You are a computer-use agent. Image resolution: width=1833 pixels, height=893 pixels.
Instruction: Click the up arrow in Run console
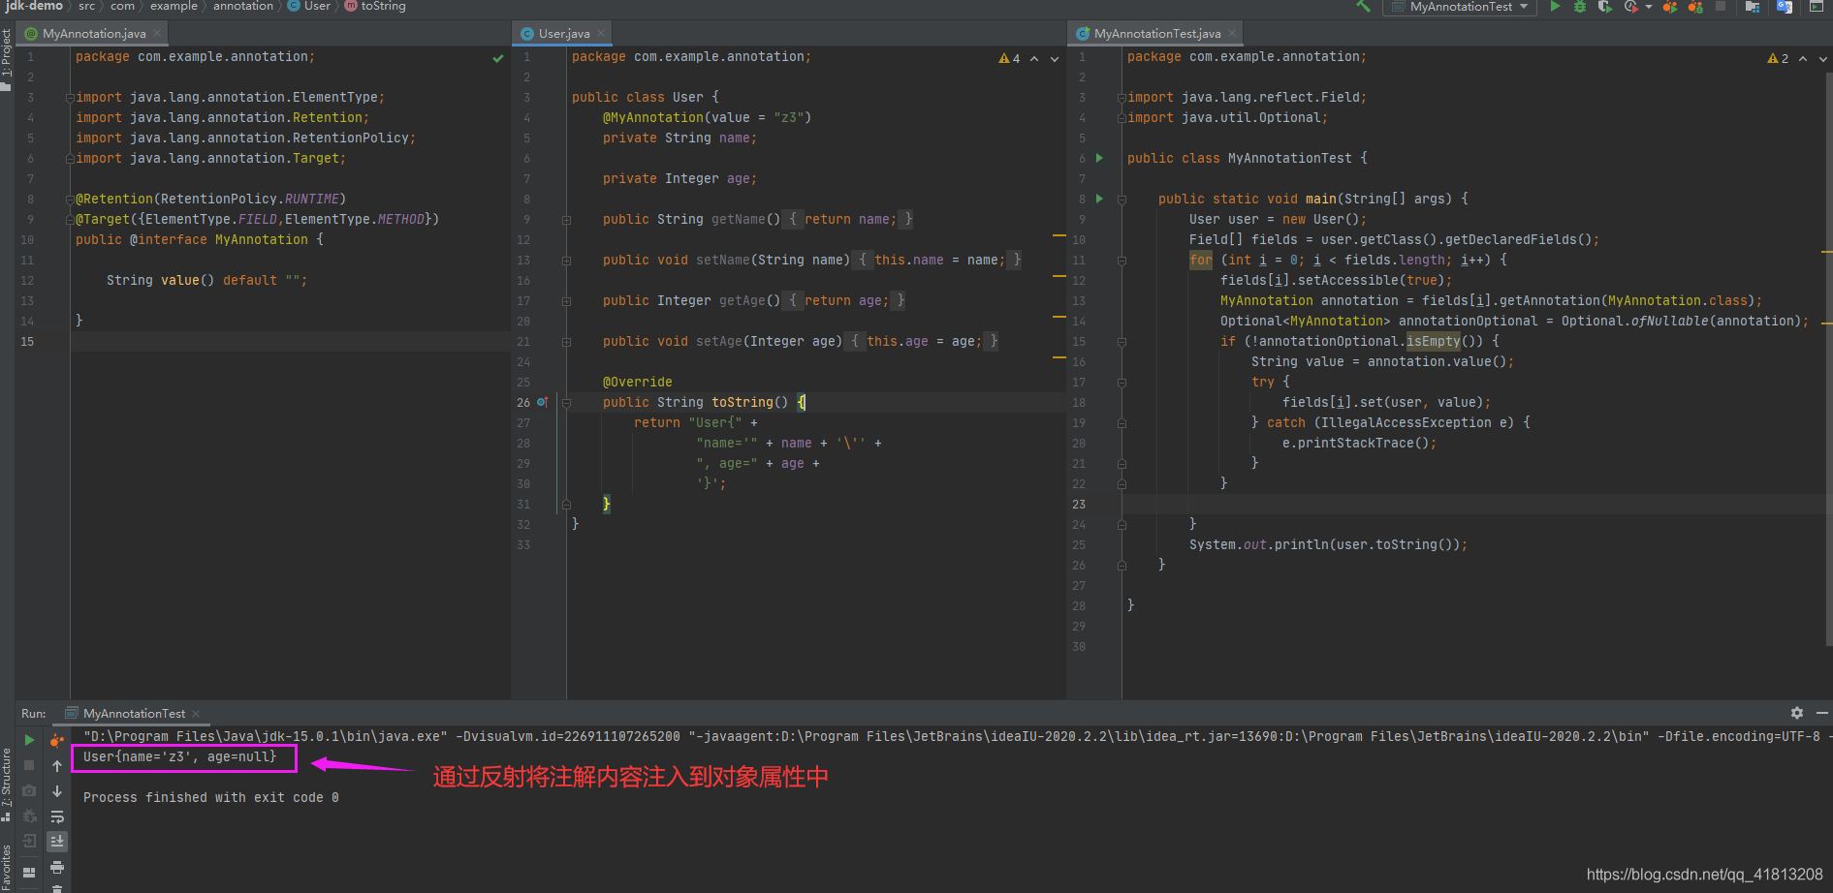pyautogui.click(x=57, y=766)
